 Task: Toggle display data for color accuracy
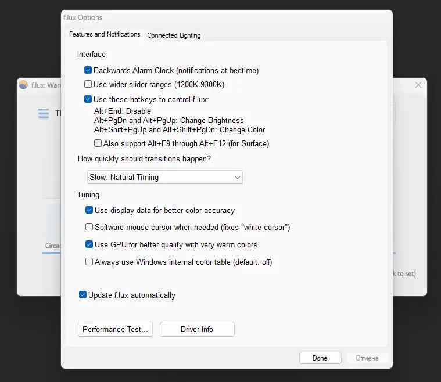pos(89,210)
